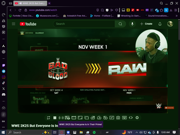Open a new tab with plus button
This screenshot has width=180, height=135.
tap(49, 3)
